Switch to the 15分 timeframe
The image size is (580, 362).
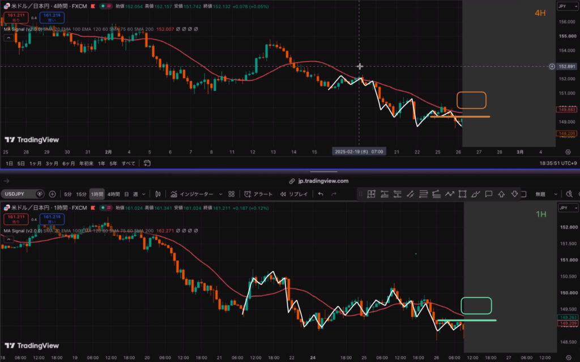82,194
